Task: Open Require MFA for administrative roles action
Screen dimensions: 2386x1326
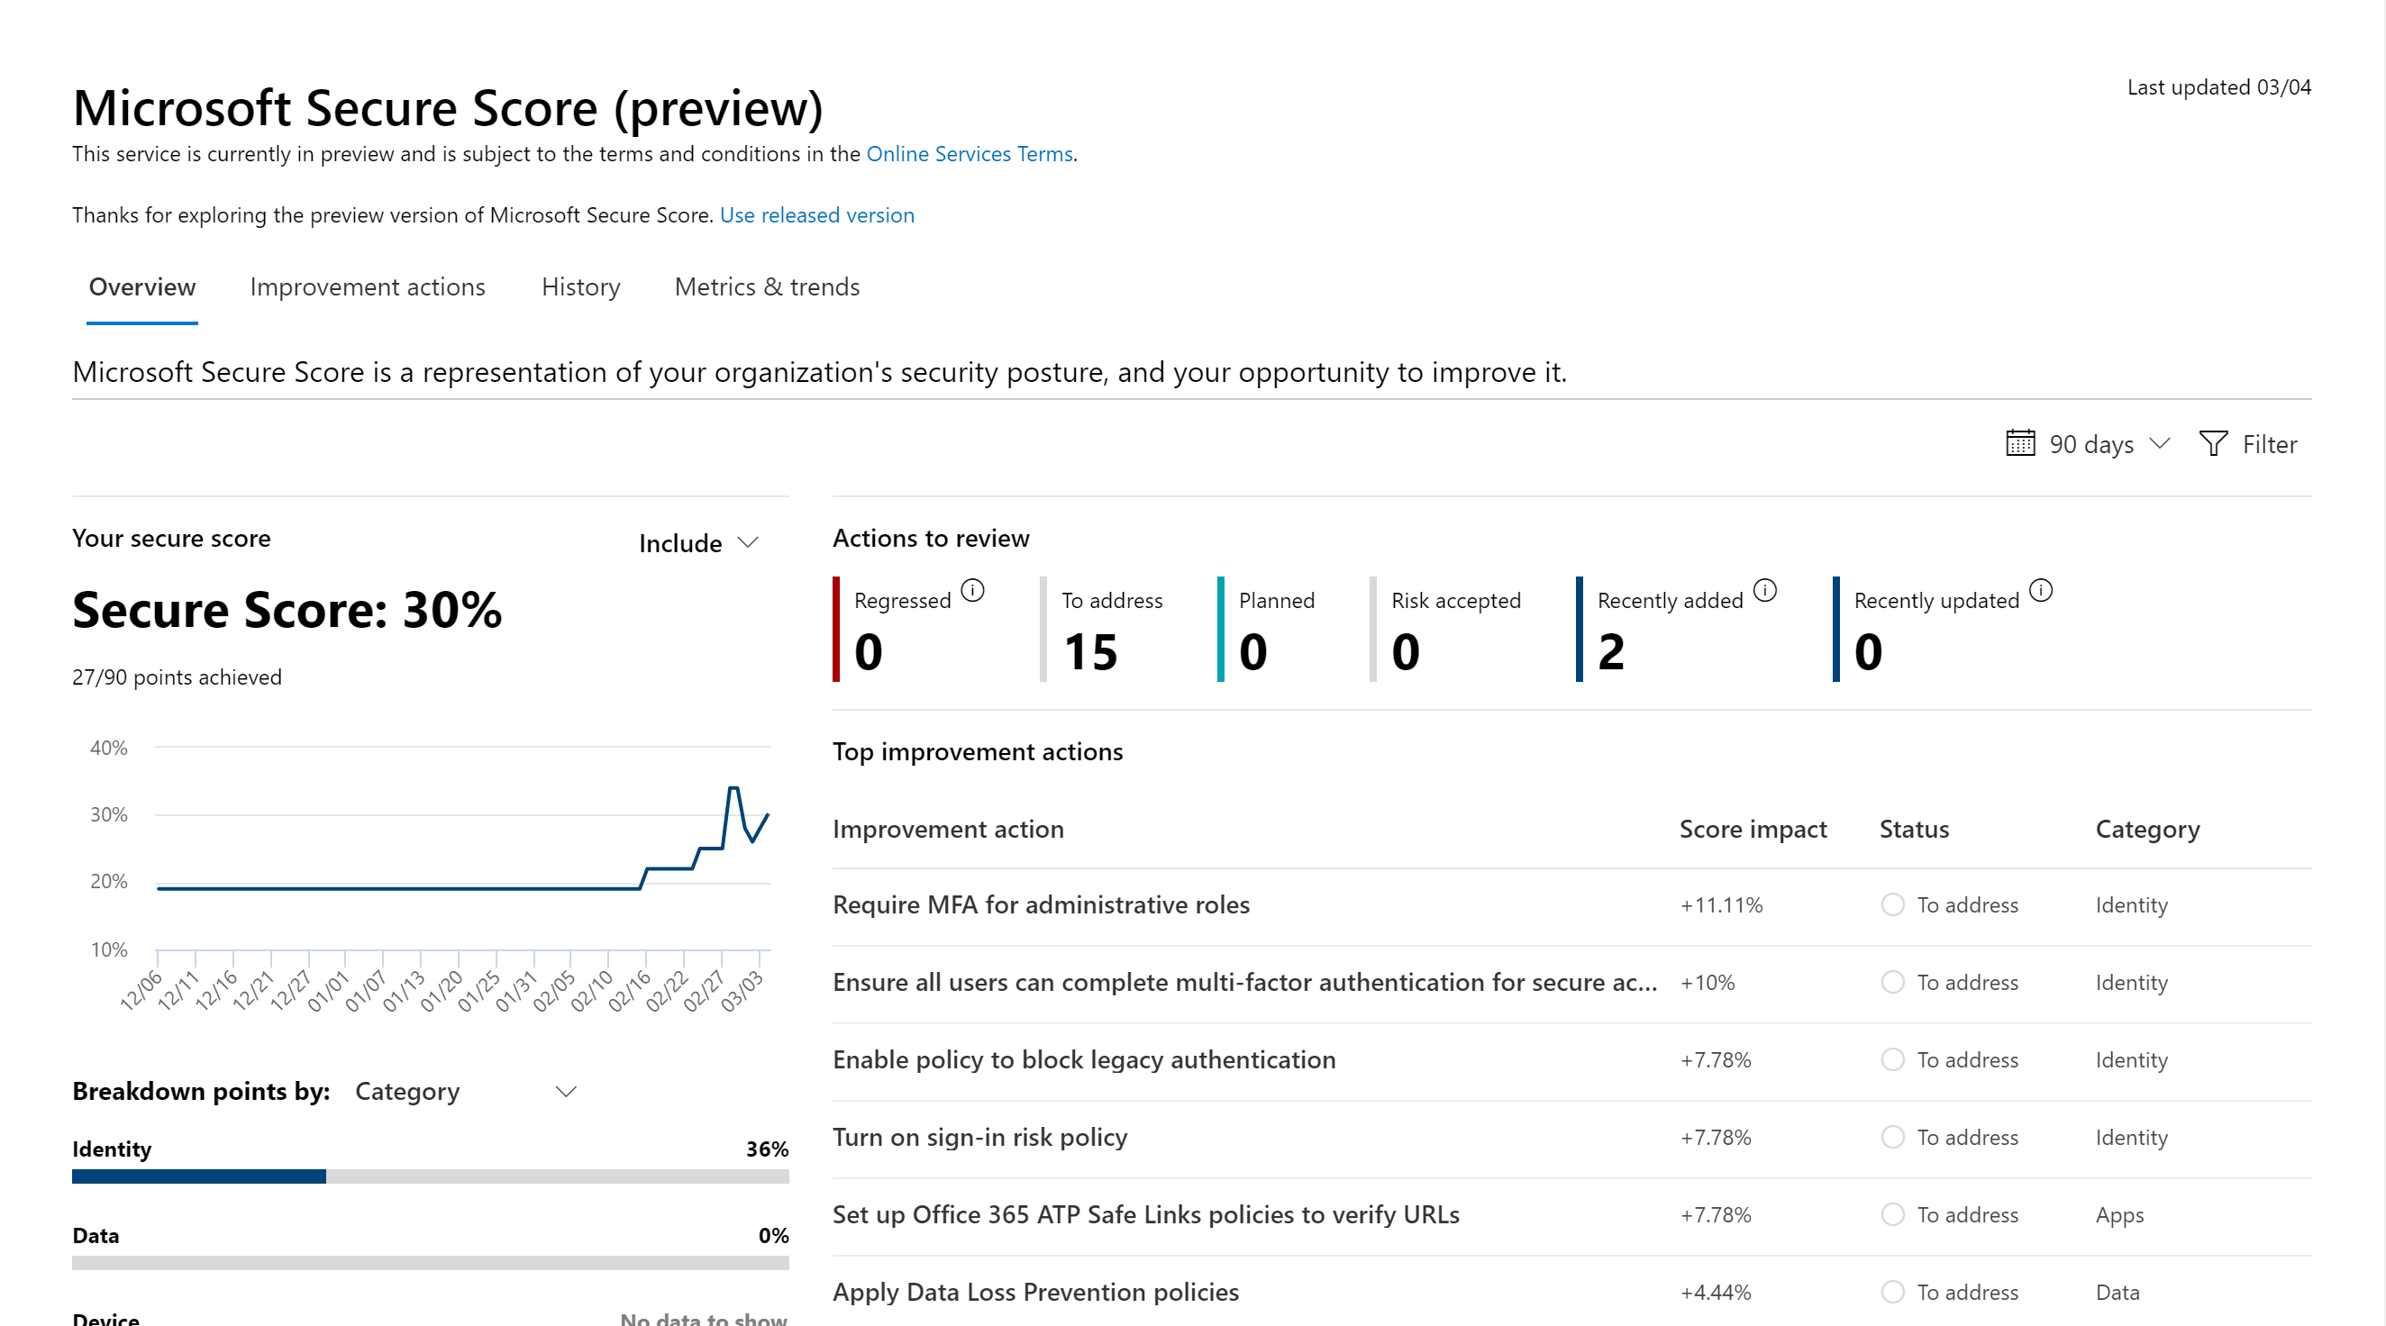Action: (1041, 904)
